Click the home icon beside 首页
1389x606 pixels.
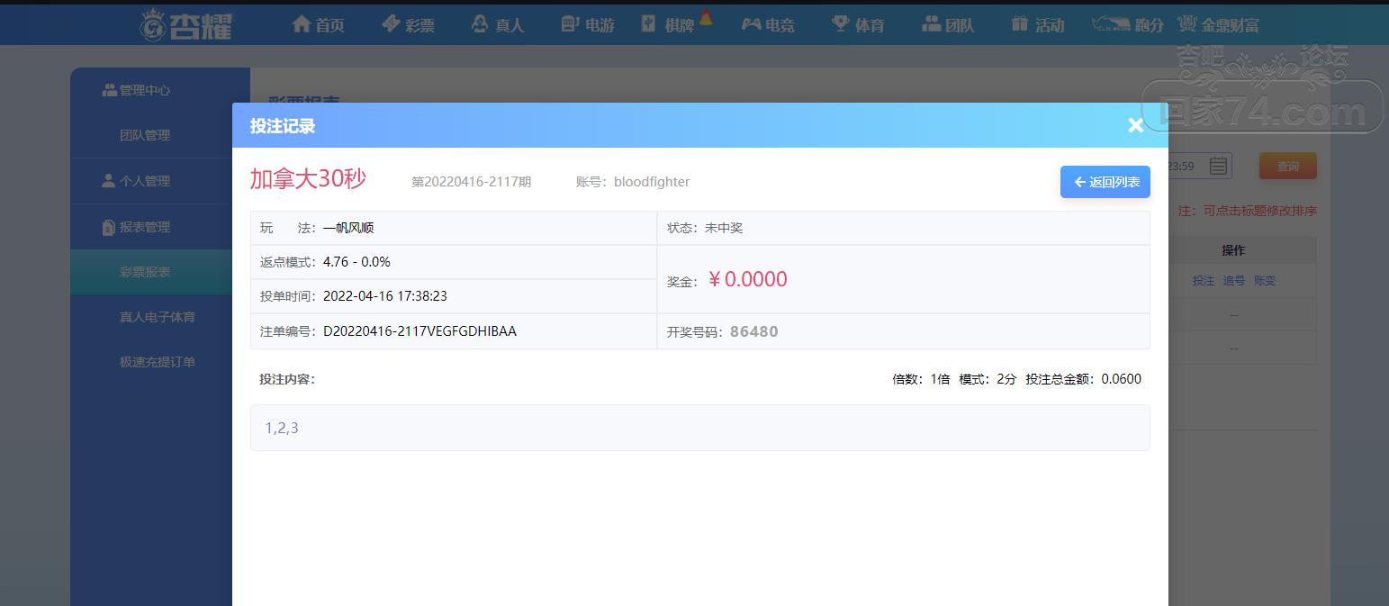click(x=302, y=24)
